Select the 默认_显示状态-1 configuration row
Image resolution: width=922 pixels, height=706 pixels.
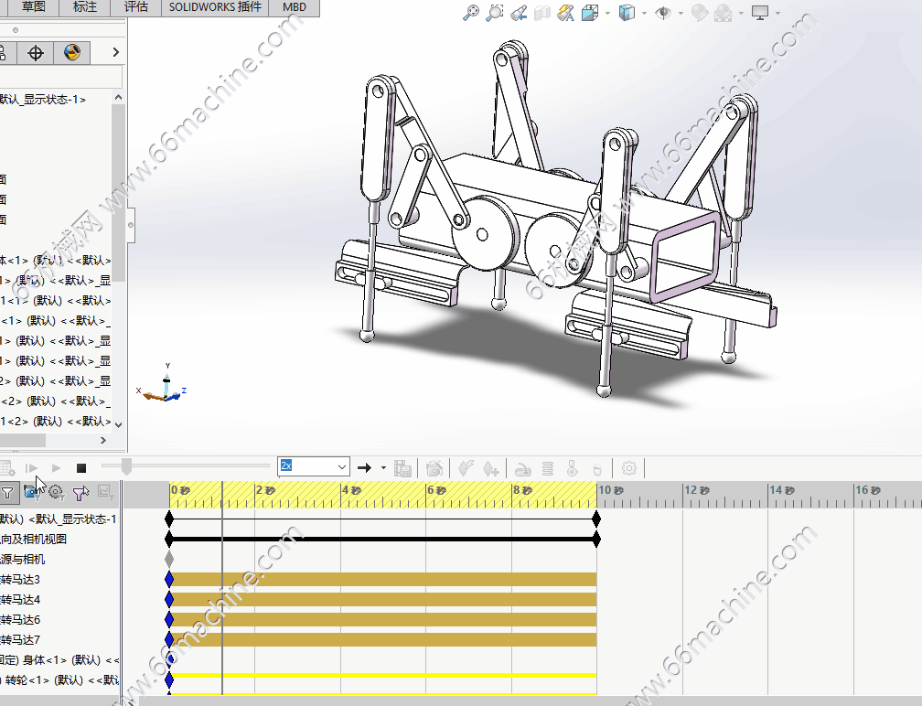pos(44,100)
